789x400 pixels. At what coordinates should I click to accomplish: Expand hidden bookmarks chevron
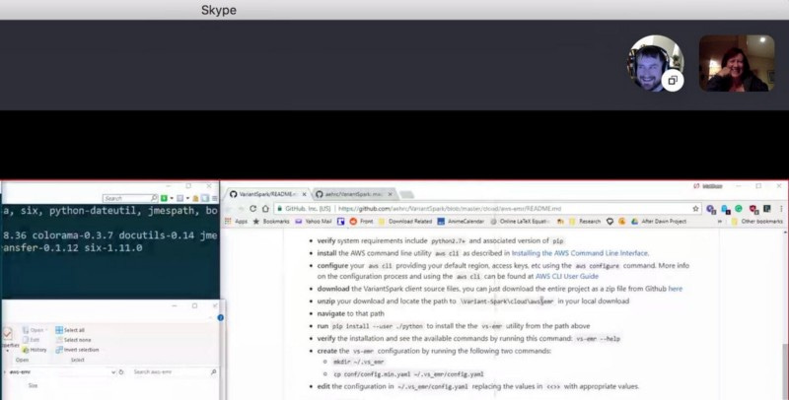point(720,221)
